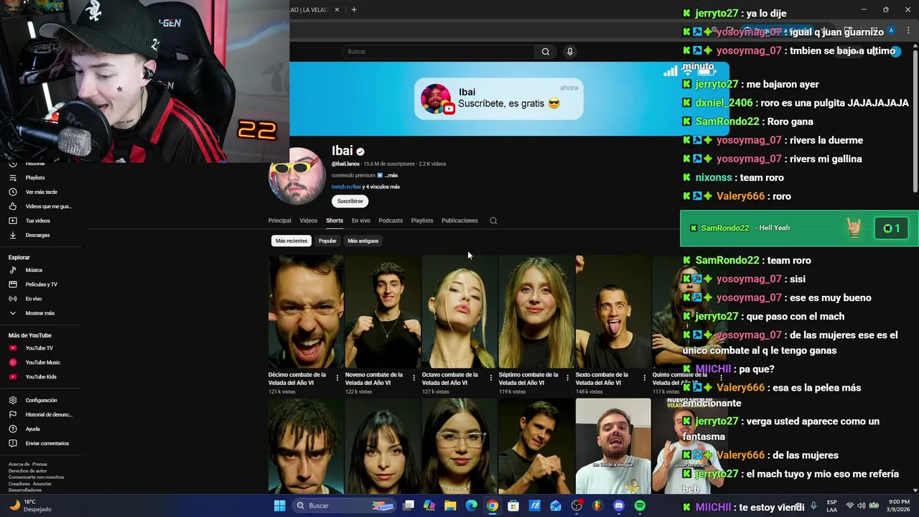This screenshot has height=517, width=919.
Task: Open YouTube TV link
Action: point(39,348)
